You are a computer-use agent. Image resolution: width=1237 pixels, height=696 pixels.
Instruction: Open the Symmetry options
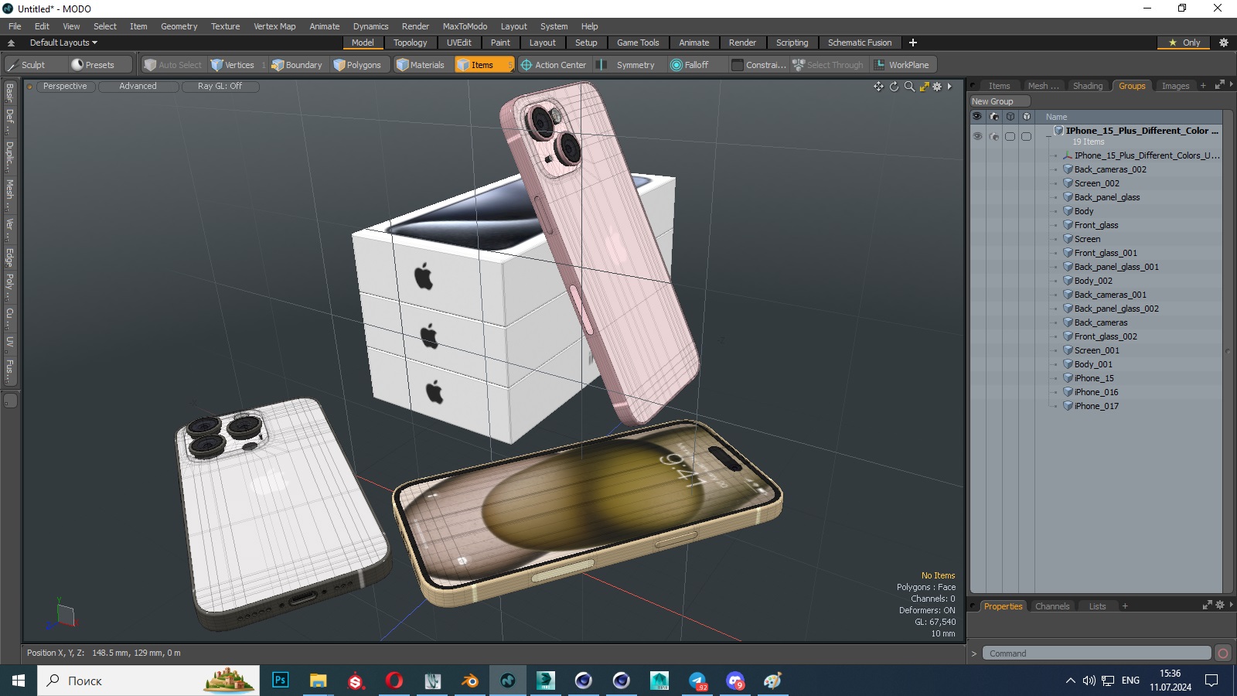[x=629, y=65]
